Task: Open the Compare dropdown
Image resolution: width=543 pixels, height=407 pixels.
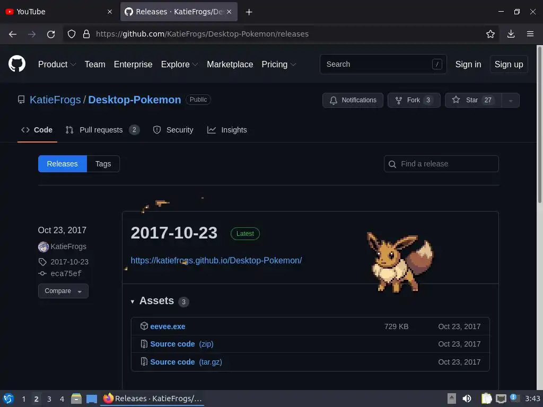Action: [x=64, y=291]
